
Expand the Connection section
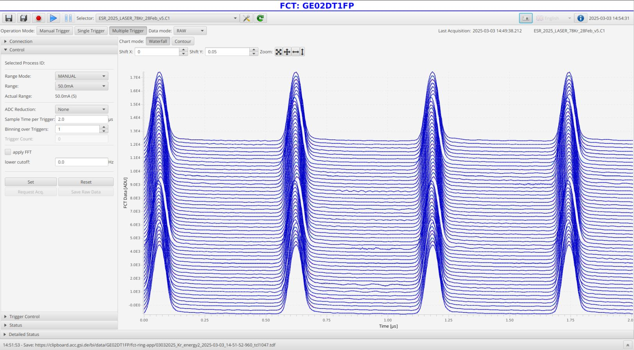pyautogui.click(x=59, y=41)
